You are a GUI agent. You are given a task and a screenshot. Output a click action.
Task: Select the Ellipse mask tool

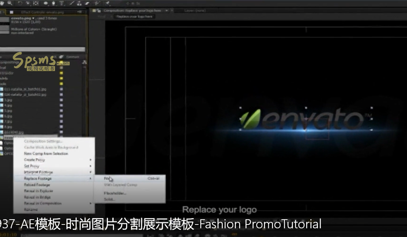tap(46, 3)
